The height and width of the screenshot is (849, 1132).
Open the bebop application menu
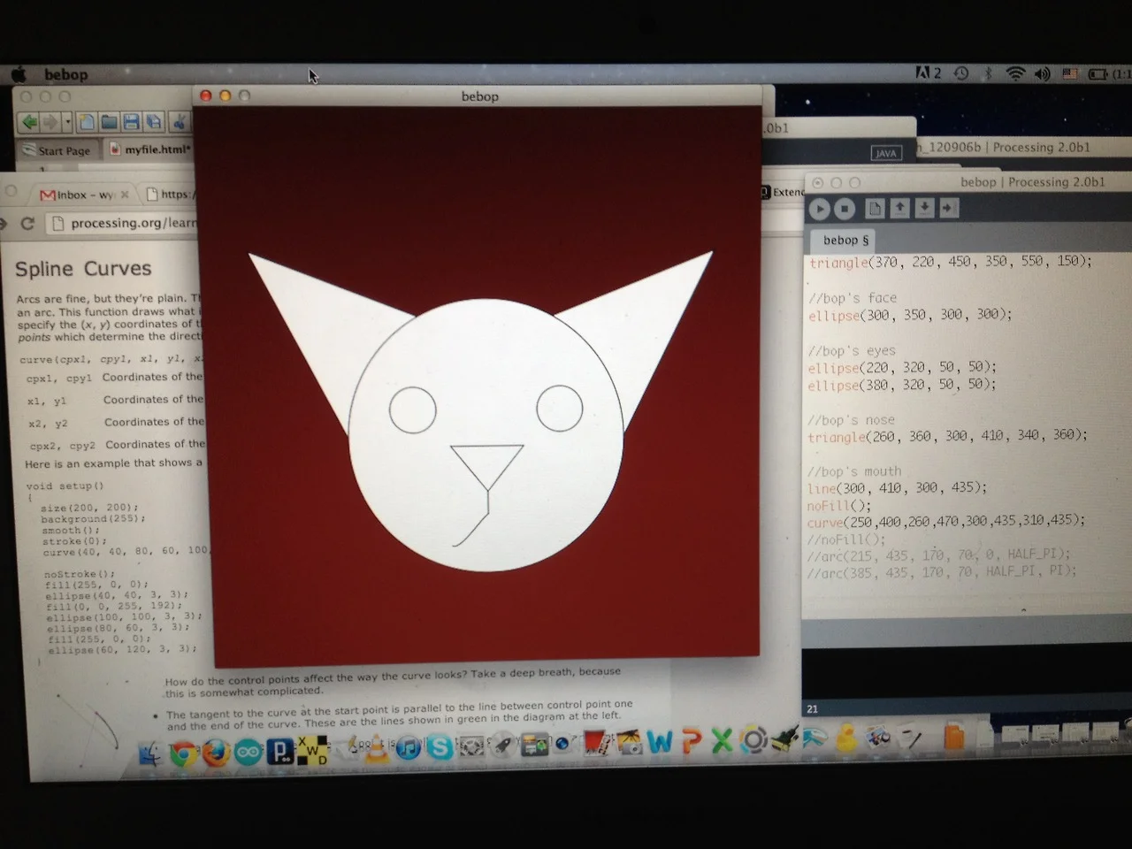[65, 75]
